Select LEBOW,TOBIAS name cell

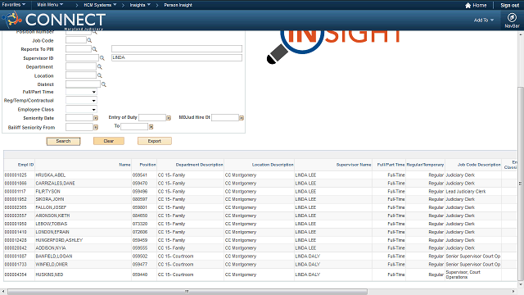(83, 224)
